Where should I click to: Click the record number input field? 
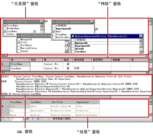coord(17,119)
